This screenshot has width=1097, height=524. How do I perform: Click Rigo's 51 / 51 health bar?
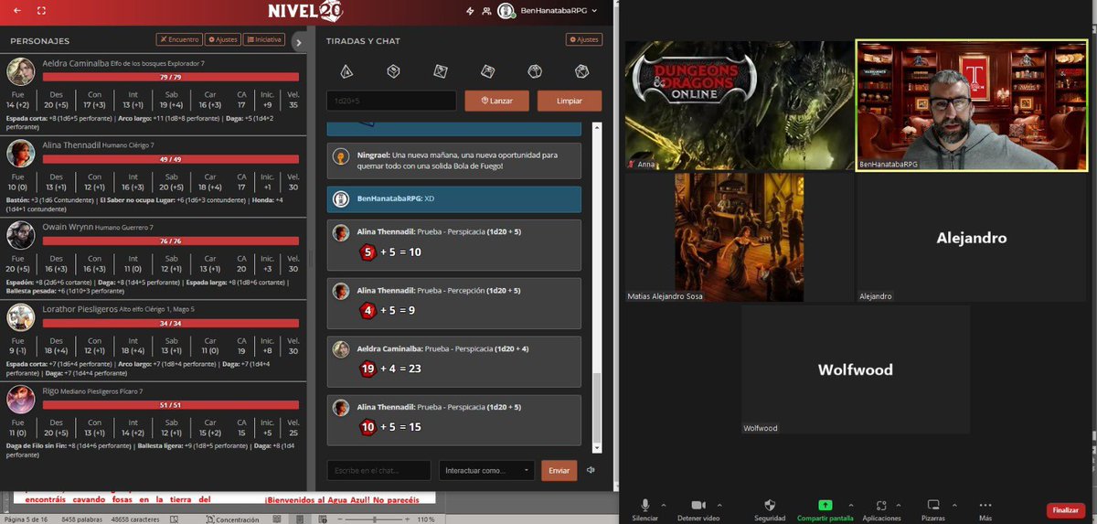(x=170, y=405)
